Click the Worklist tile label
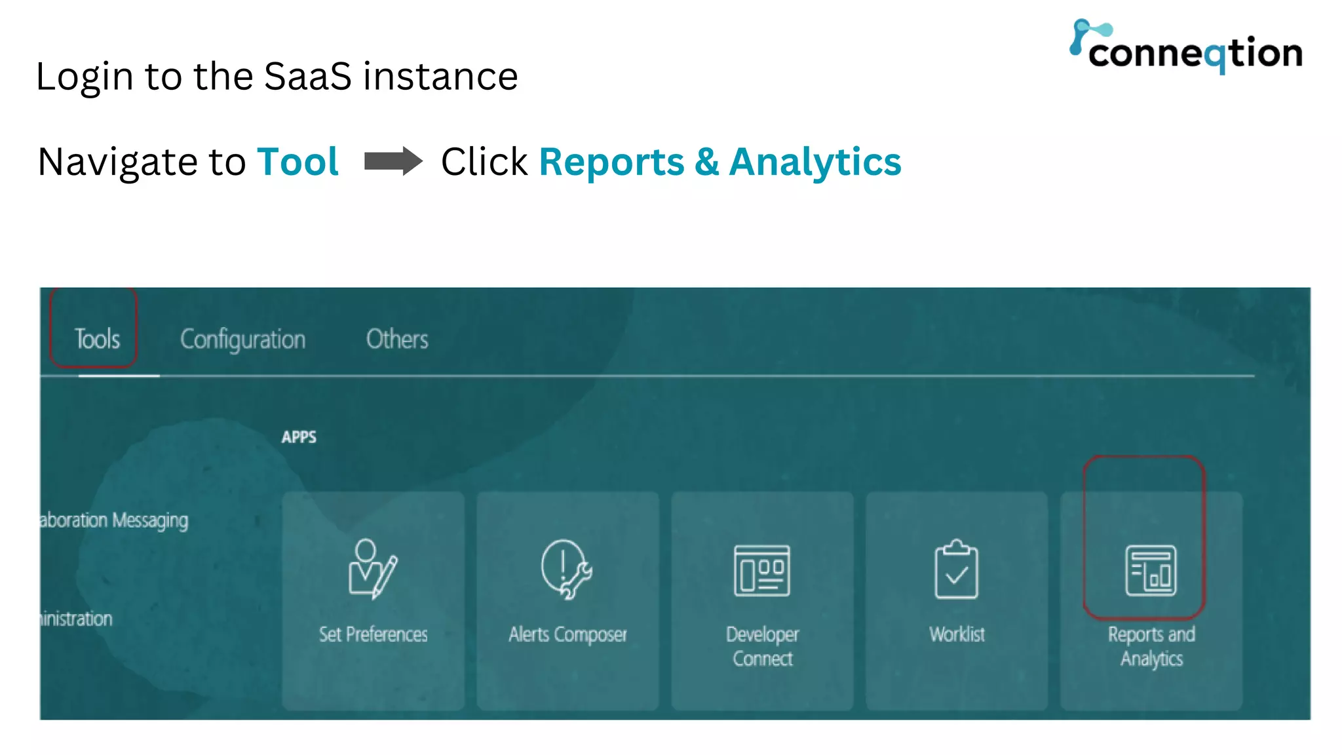The height and width of the screenshot is (755, 1342). point(957,634)
